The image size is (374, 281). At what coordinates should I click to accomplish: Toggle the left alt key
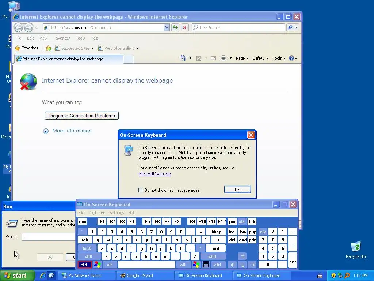pos(110,265)
